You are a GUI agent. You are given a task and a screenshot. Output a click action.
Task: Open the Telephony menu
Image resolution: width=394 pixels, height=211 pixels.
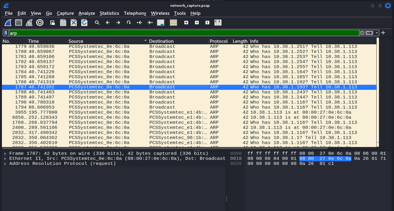[135, 13]
